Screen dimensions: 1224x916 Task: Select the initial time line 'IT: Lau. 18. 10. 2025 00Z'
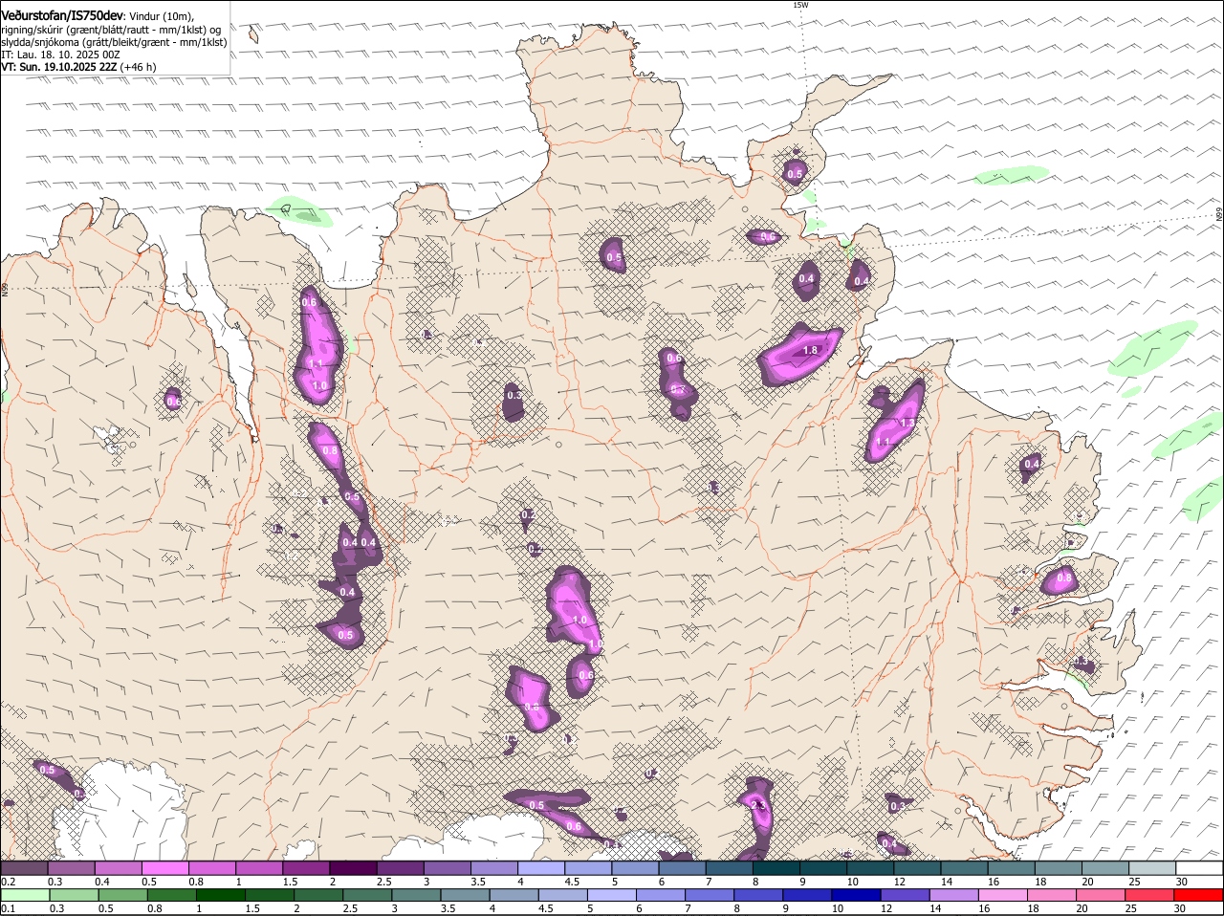coord(61,55)
